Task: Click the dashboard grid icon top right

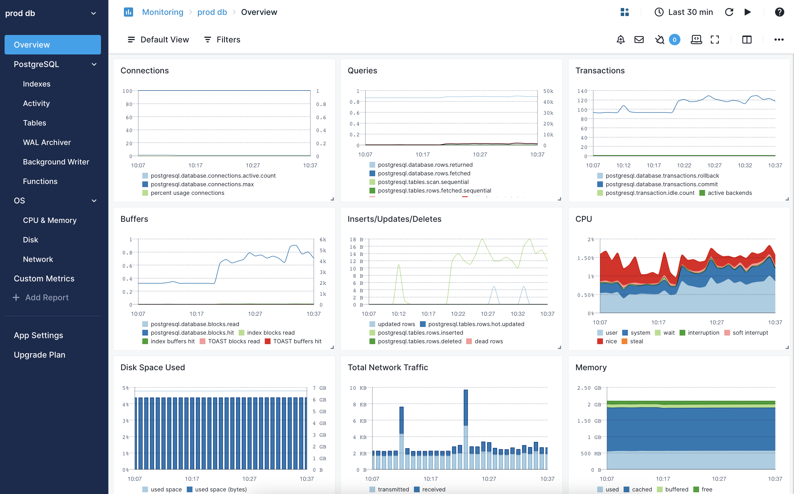Action: click(x=624, y=12)
